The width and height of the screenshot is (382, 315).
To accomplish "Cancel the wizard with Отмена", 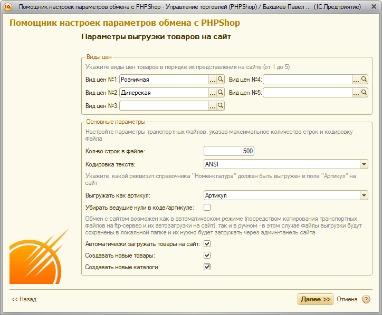I will point(347,299).
